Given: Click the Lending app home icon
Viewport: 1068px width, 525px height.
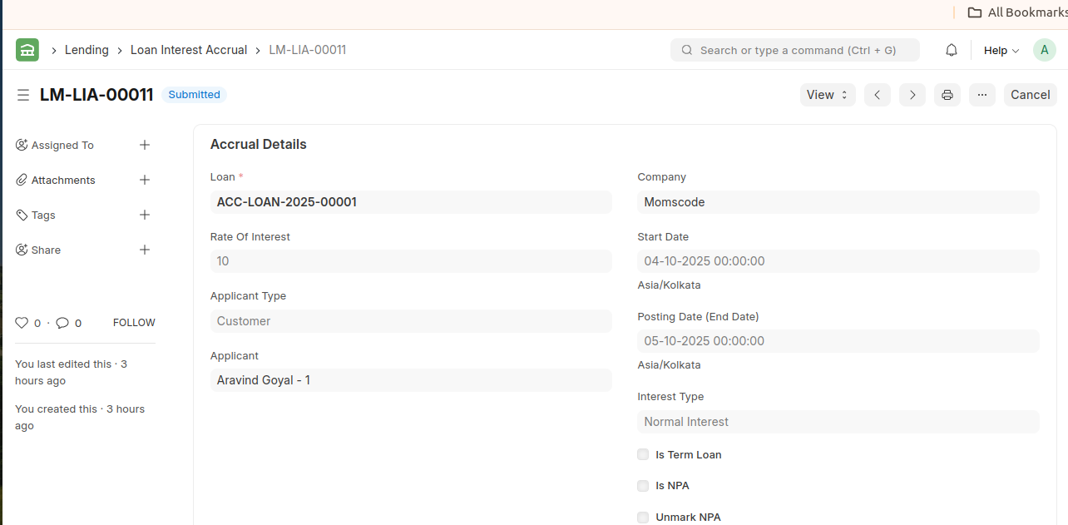Looking at the screenshot, I should (x=27, y=50).
